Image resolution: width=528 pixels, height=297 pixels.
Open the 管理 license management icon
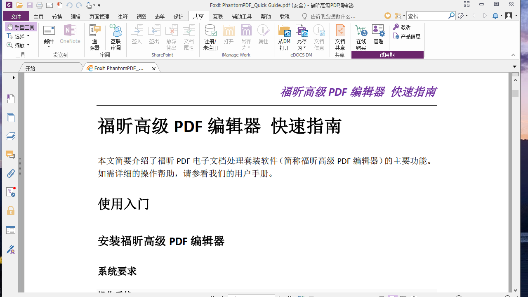click(379, 34)
